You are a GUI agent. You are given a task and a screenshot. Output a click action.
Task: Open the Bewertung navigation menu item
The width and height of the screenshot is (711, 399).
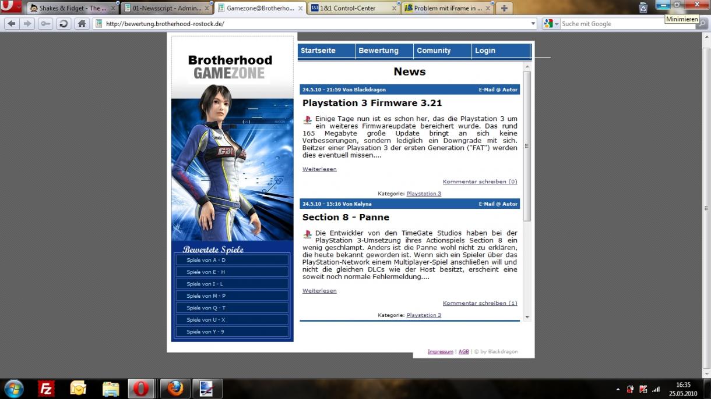[x=378, y=51]
